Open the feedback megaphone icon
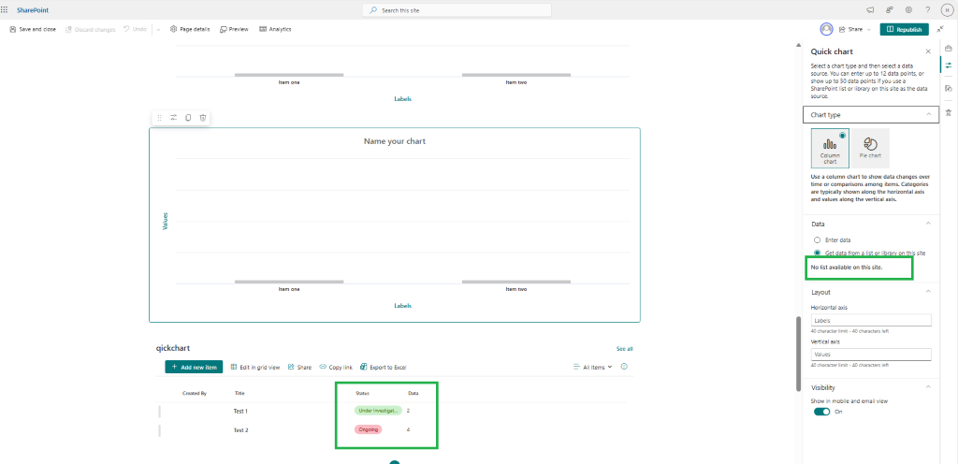 pos(870,10)
